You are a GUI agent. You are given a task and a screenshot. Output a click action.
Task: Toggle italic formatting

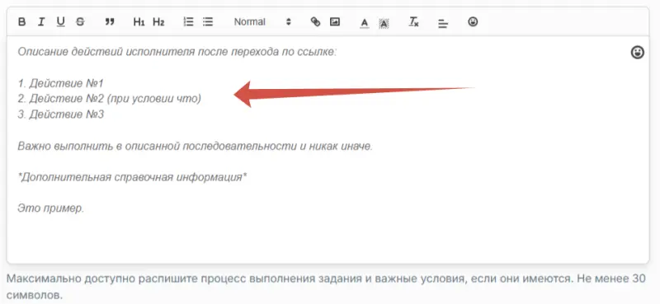pos(40,22)
